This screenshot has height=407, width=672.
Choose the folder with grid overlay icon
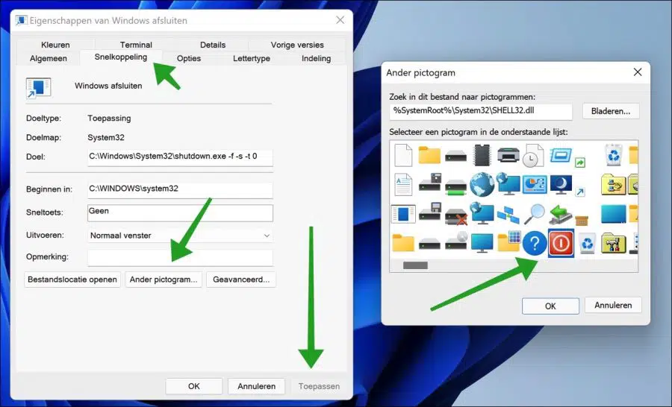point(508,242)
